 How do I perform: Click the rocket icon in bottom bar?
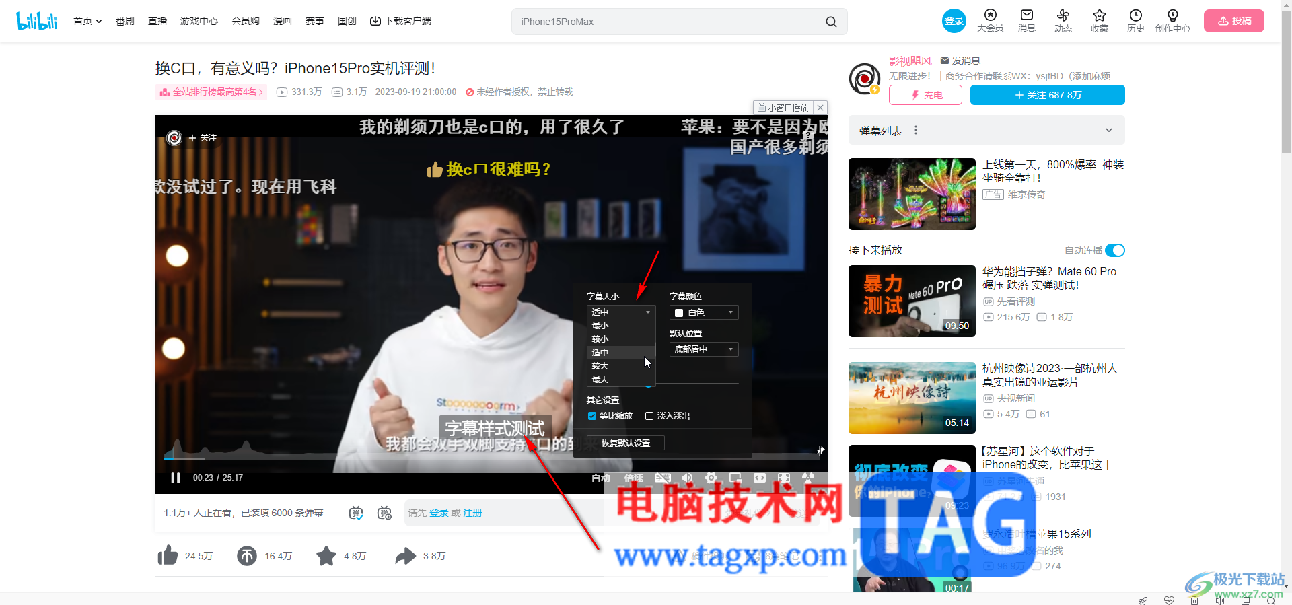pos(1143,600)
